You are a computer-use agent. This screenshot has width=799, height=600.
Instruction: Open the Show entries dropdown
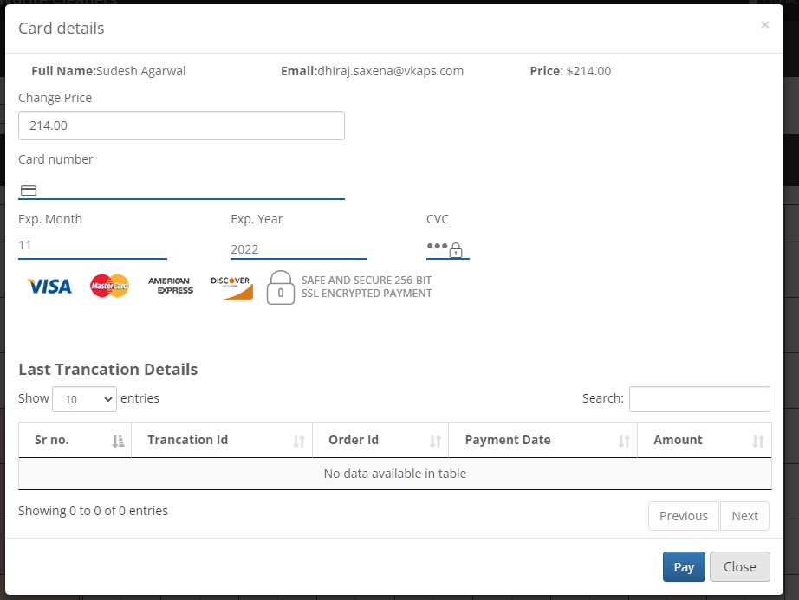[84, 399]
